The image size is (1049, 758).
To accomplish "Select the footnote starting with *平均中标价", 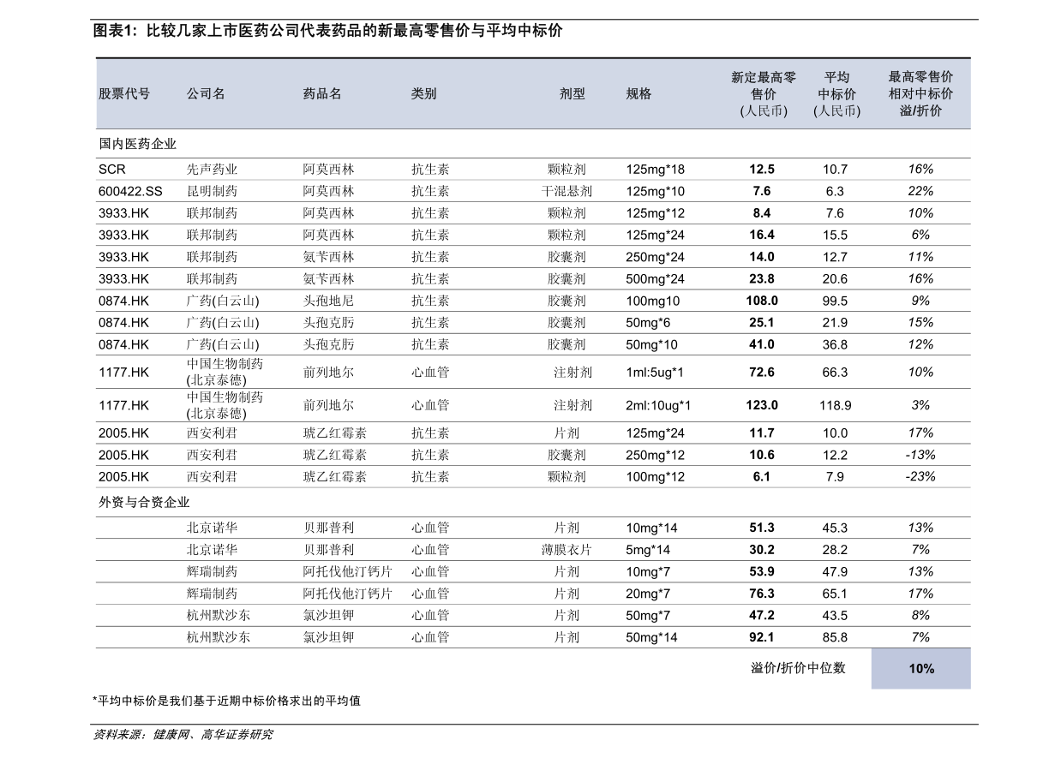I will [x=227, y=701].
